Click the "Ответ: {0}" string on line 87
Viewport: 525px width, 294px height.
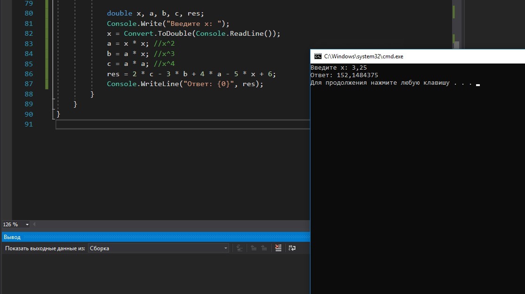click(208, 84)
